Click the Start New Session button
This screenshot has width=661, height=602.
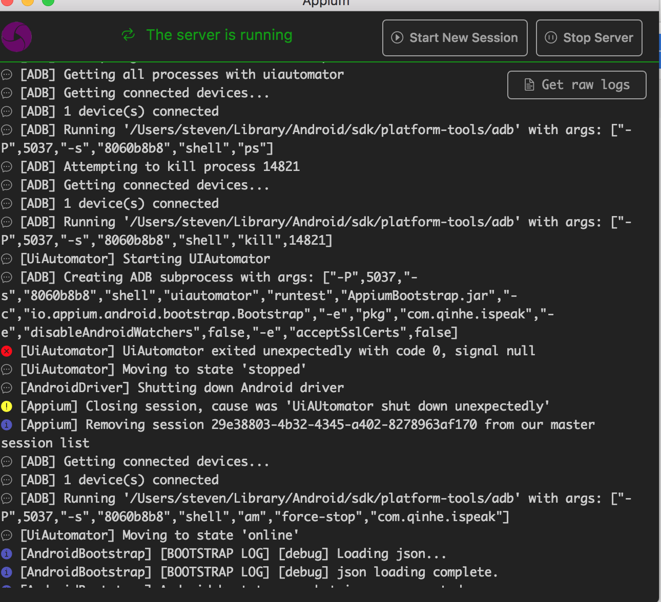[455, 38]
